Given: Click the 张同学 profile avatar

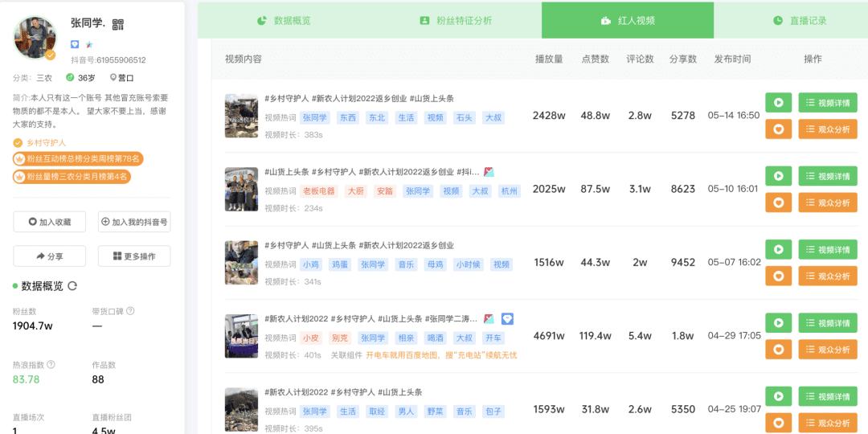Looking at the screenshot, I should (35, 37).
